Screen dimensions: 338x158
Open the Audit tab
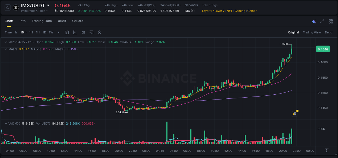[62, 21]
